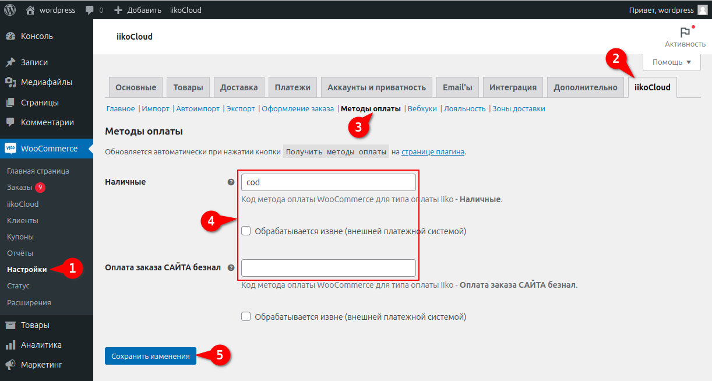712x381 pixels.
Task: Tick external processing checkbox for безнал payment
Action: (246, 317)
